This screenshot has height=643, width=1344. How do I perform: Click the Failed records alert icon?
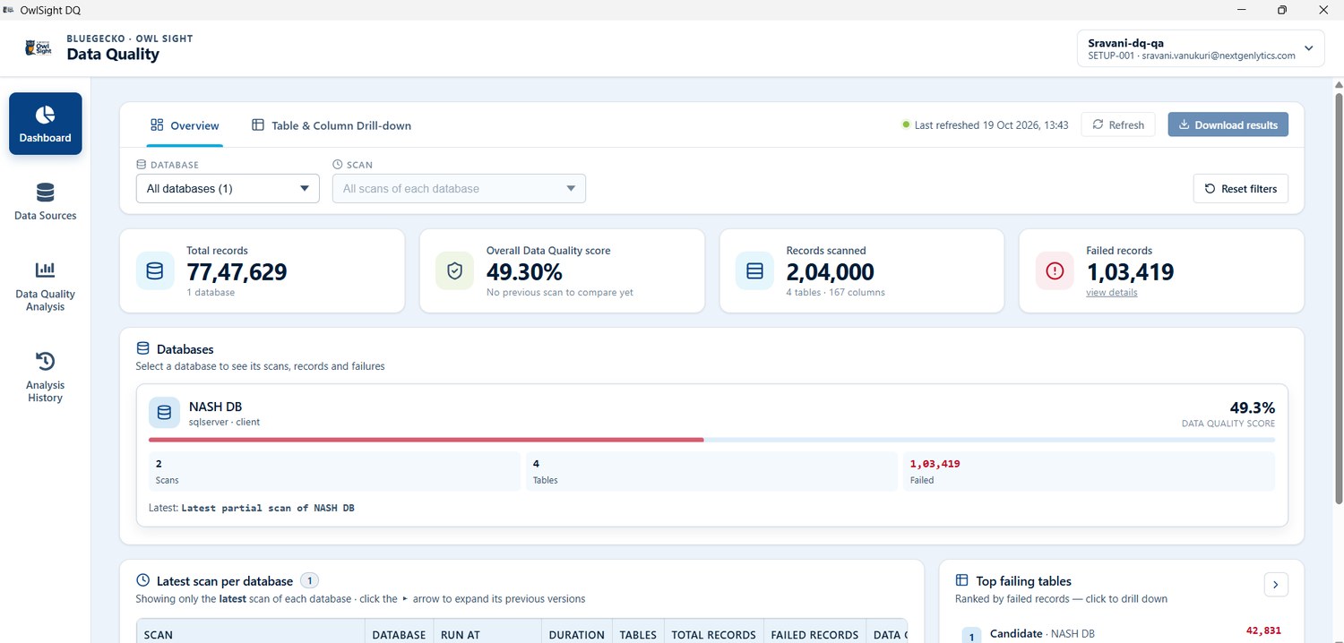pos(1055,270)
